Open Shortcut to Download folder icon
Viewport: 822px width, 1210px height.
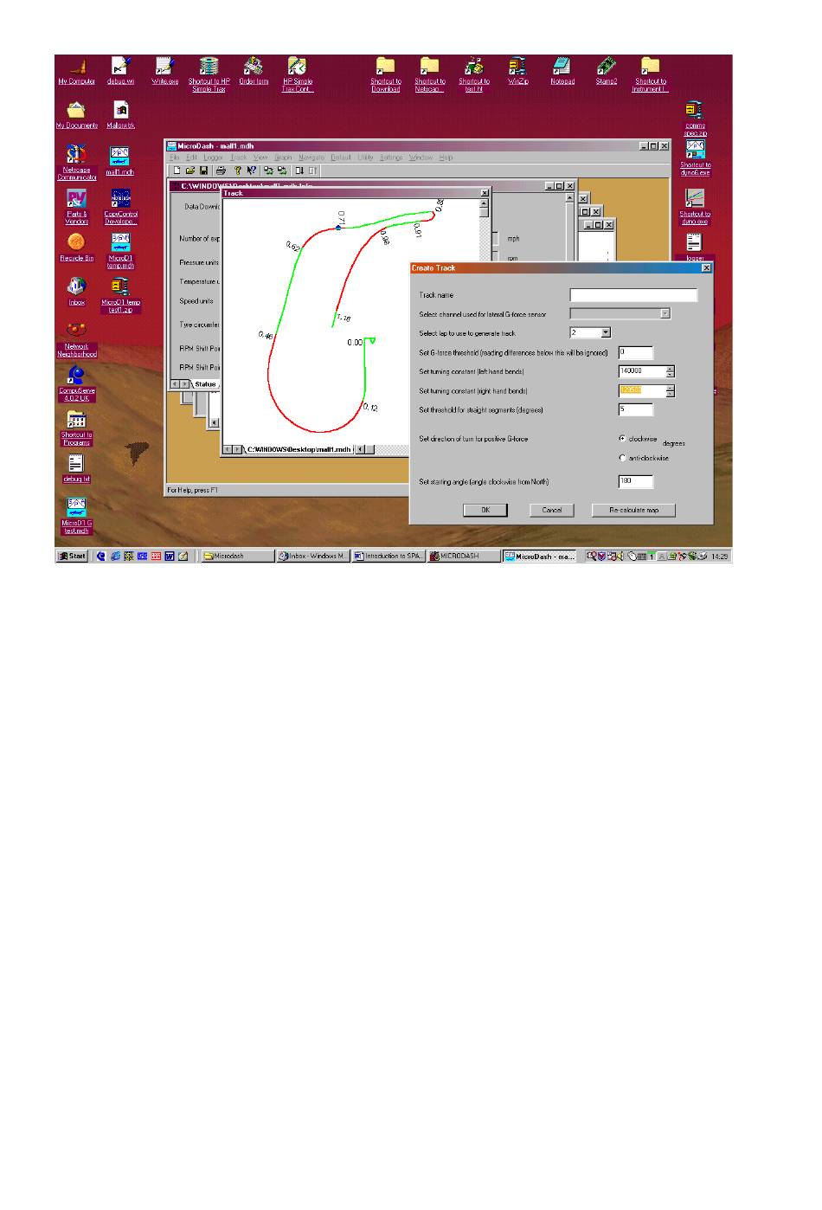pos(386,74)
